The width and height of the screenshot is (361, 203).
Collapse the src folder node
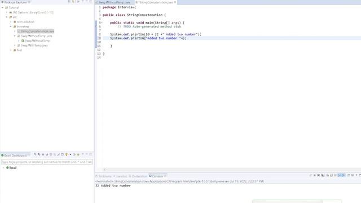click(7, 17)
